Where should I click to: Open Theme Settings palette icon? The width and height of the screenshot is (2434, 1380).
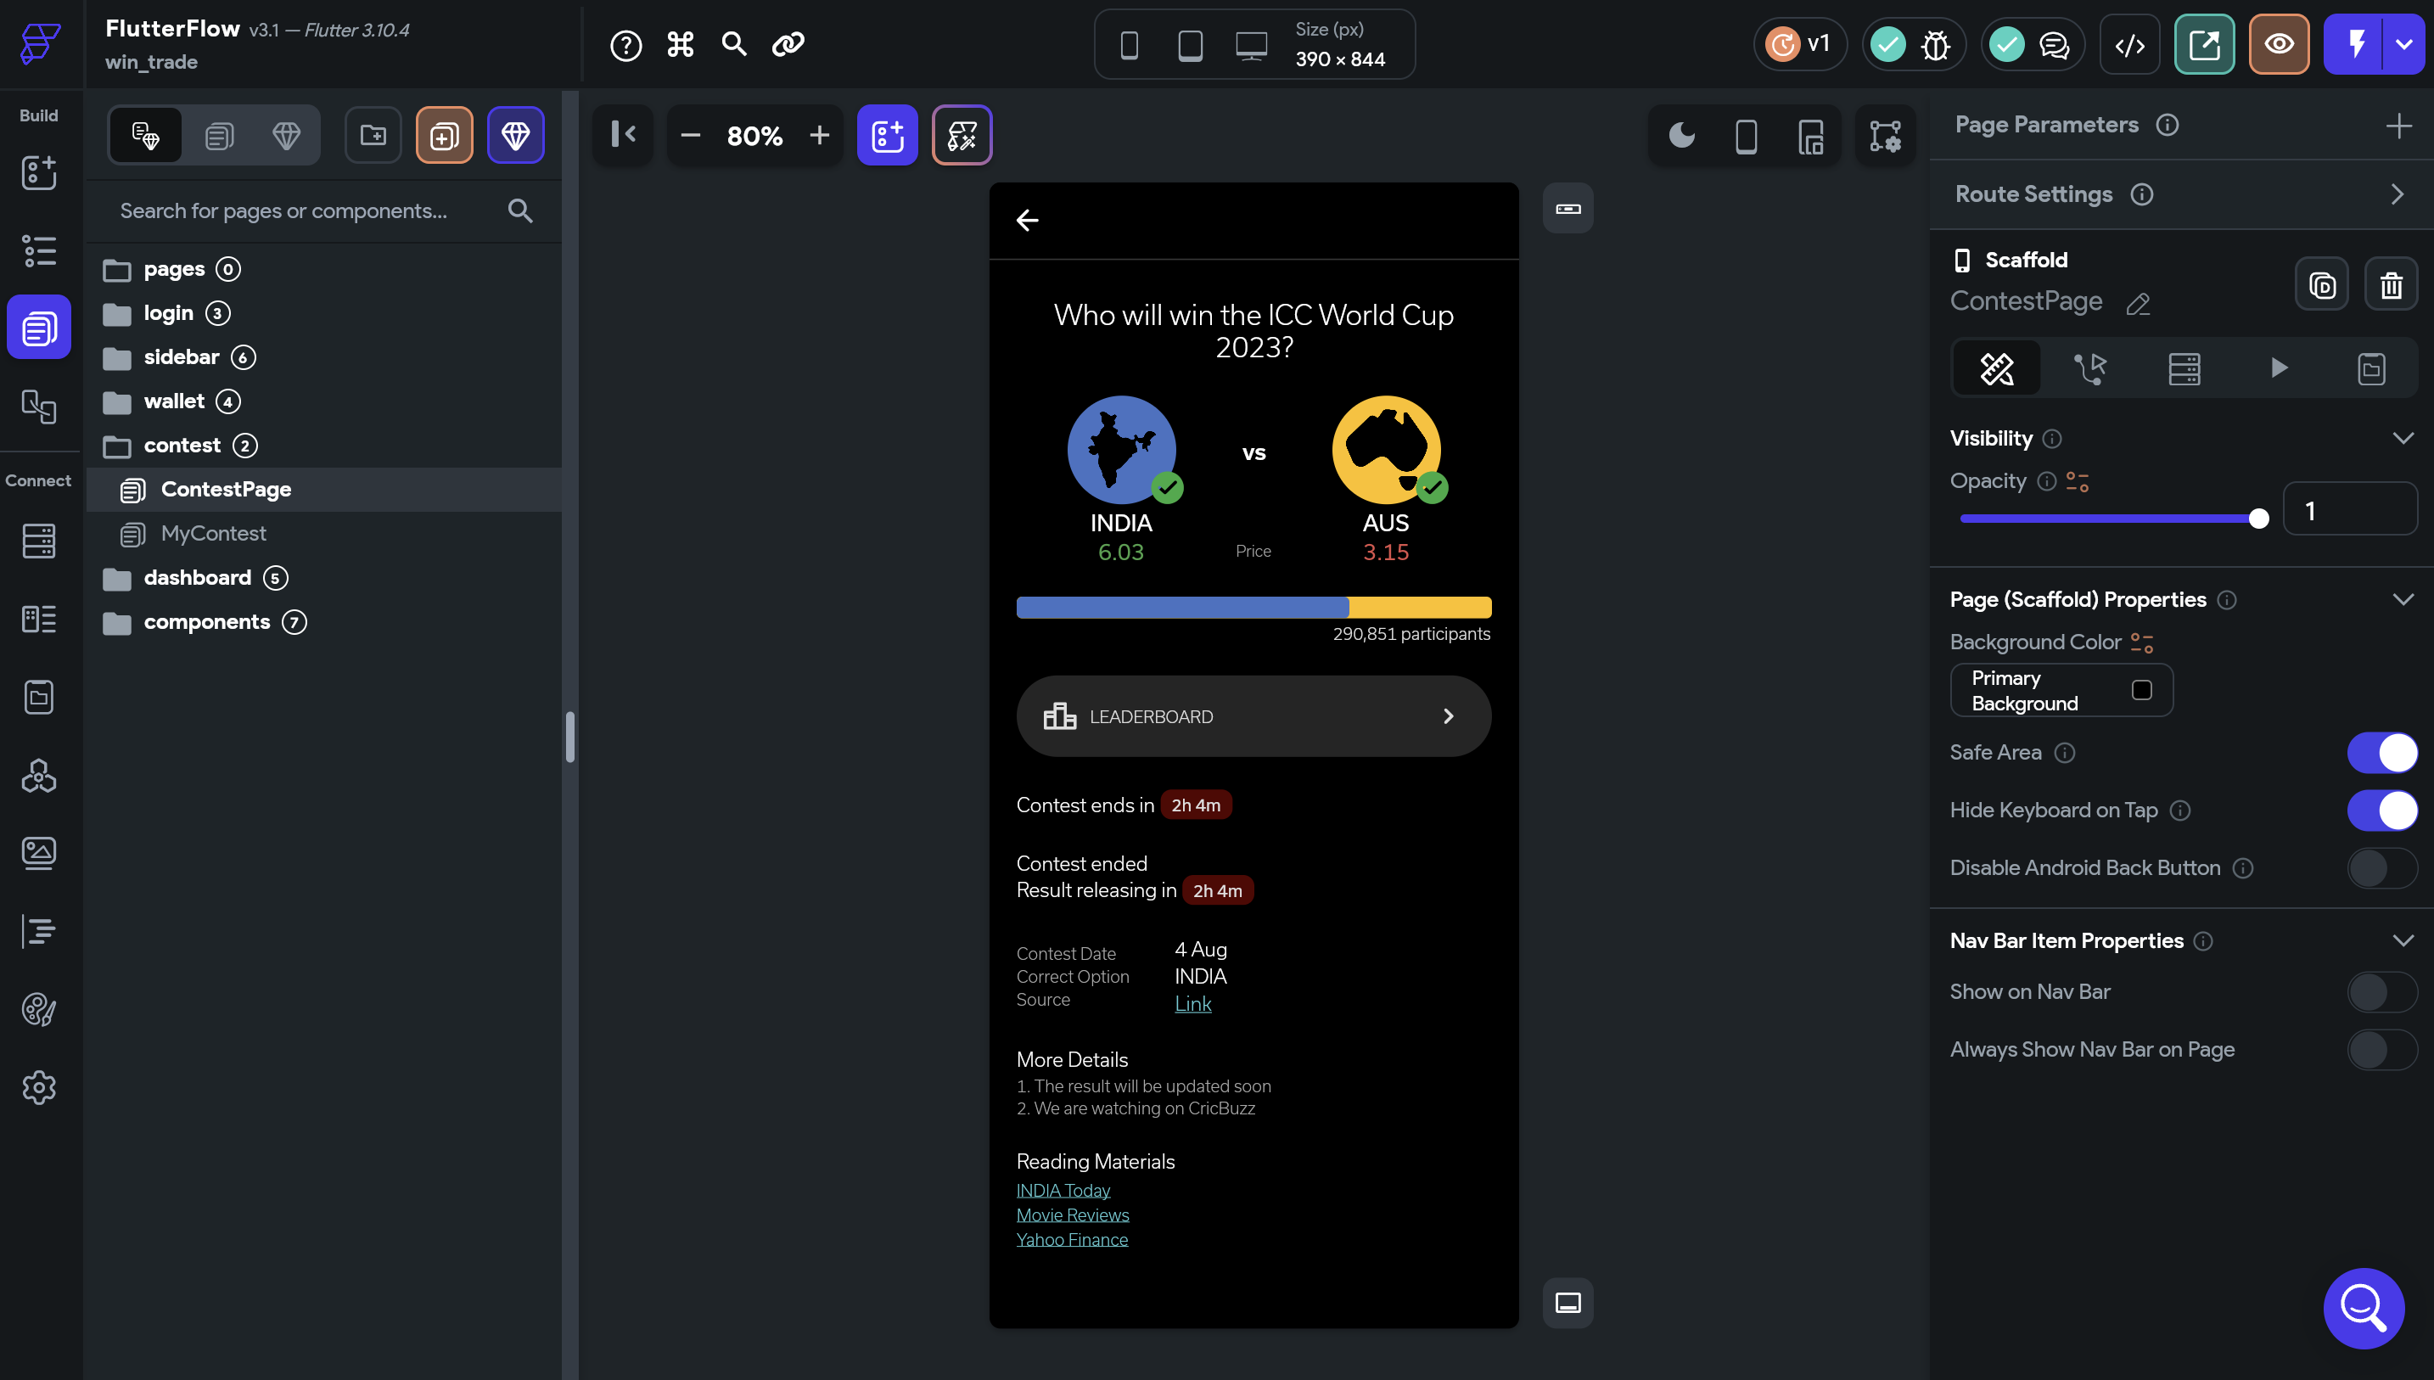pyautogui.click(x=39, y=1009)
